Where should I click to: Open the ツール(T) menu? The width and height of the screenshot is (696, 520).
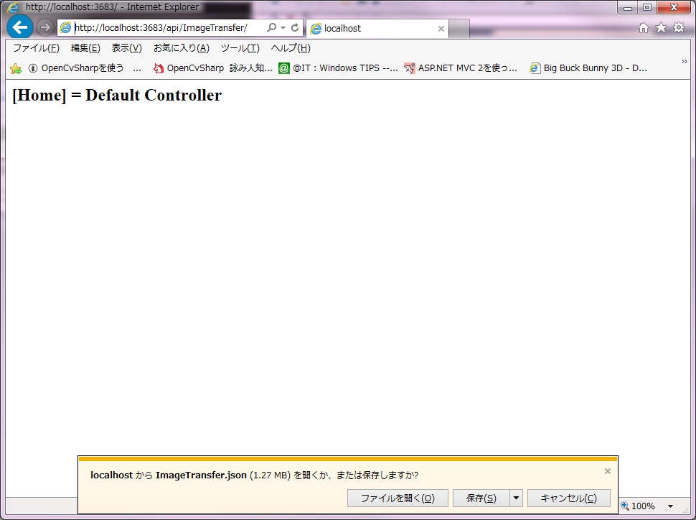(240, 48)
